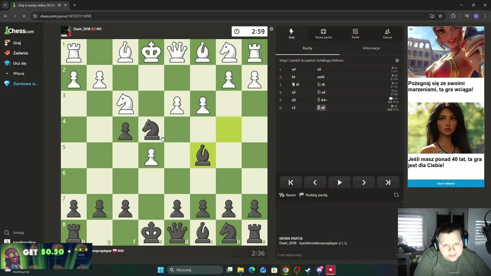Open Chrome profile K avatar
Viewport: 491px width, 276px height.
click(x=476, y=16)
